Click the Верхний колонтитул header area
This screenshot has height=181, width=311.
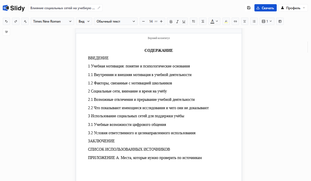(x=159, y=38)
